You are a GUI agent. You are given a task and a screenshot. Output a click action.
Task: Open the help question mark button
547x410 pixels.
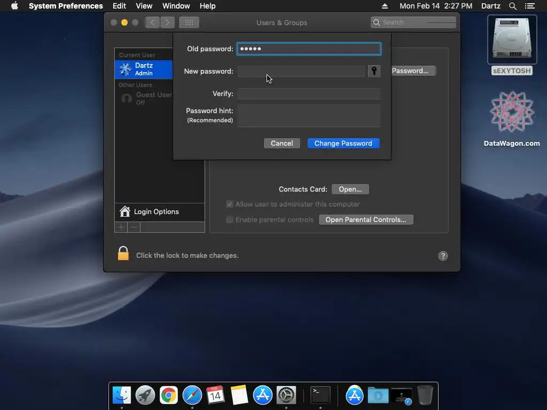[x=443, y=256]
